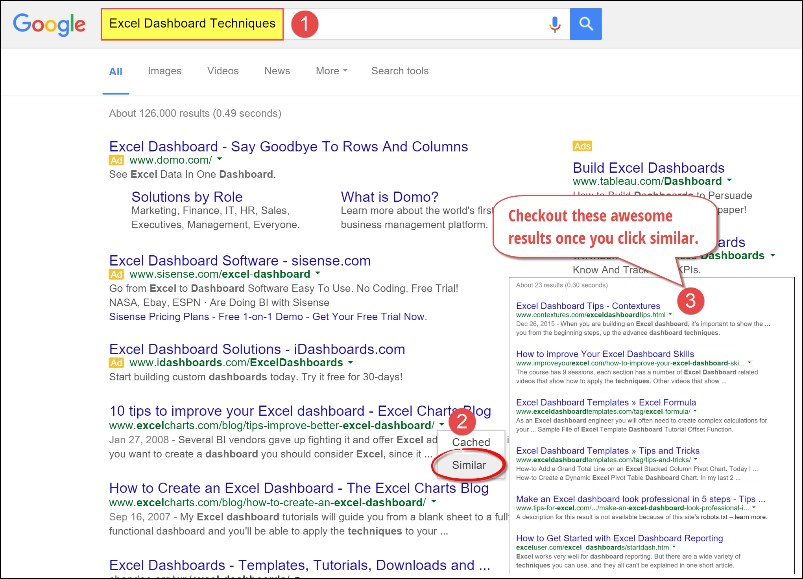The image size is (803, 579).
Task: Open 10 tips to improve your Excel dashboard result
Action: click(x=300, y=411)
